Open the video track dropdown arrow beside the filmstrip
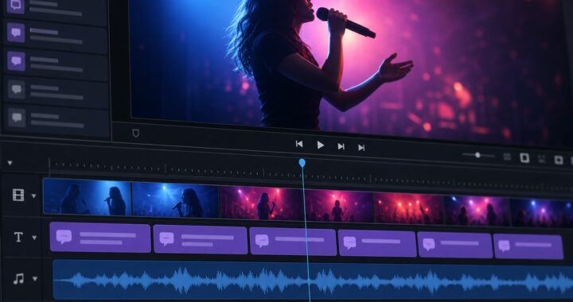 pos(33,196)
